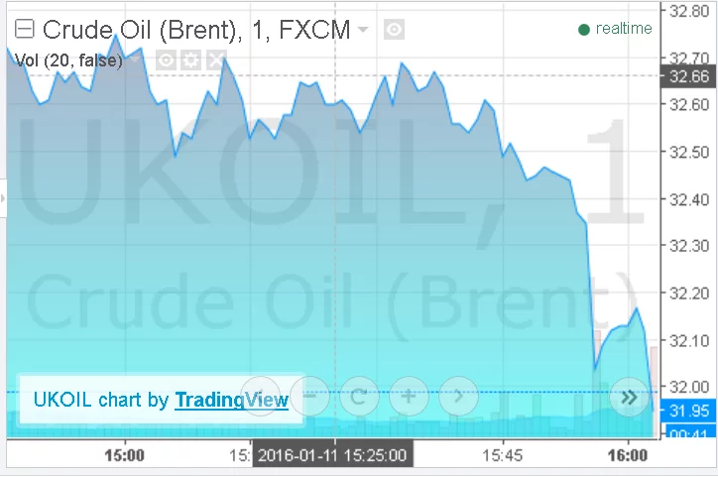The image size is (718, 477).
Task: Reset the chart view with circular arrow
Action: click(359, 398)
